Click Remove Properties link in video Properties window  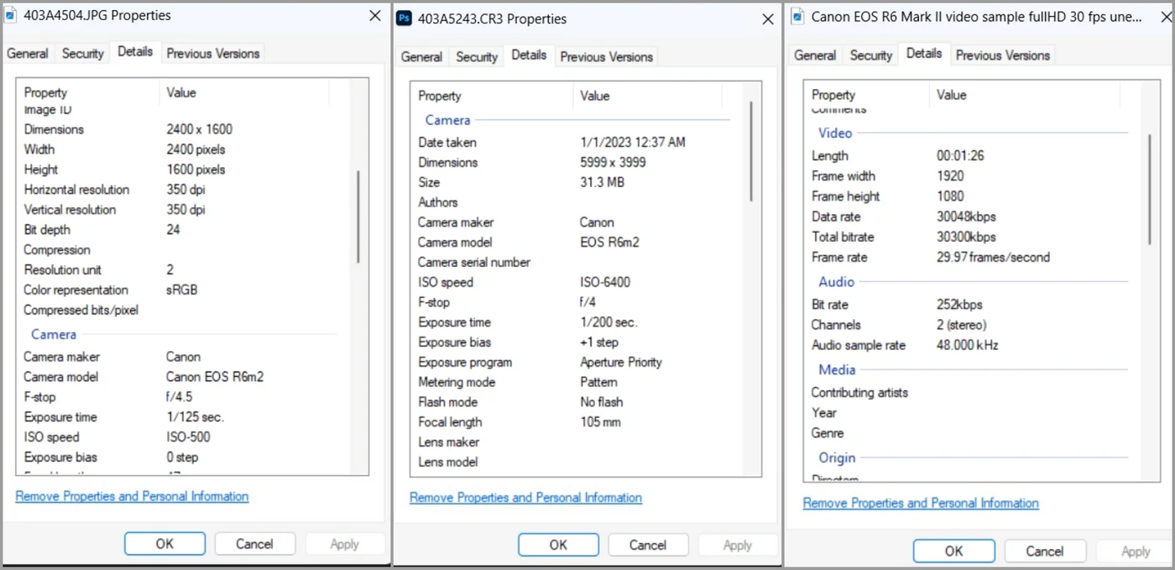point(921,503)
